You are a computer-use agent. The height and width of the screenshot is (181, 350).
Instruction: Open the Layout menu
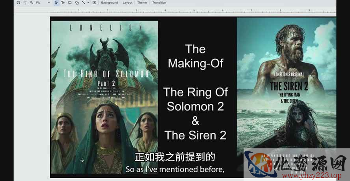pyautogui.click(x=127, y=3)
